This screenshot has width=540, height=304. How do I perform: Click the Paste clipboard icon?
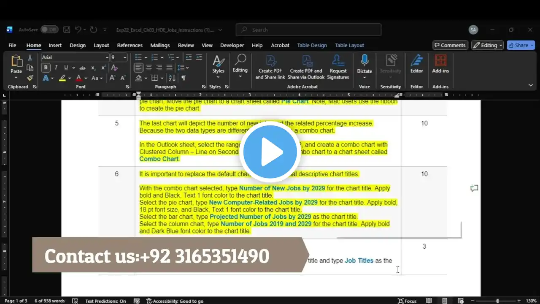tap(16, 61)
